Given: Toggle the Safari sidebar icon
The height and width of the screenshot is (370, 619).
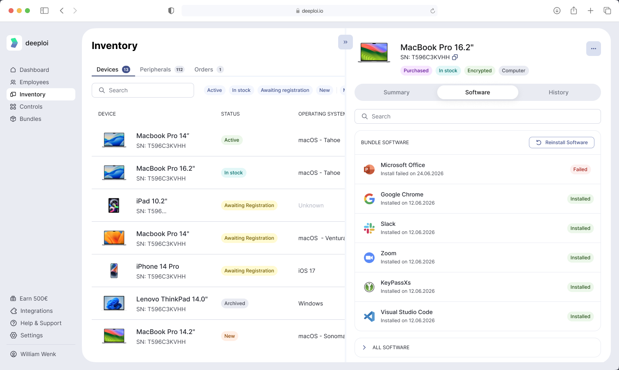Looking at the screenshot, I should (44, 11).
